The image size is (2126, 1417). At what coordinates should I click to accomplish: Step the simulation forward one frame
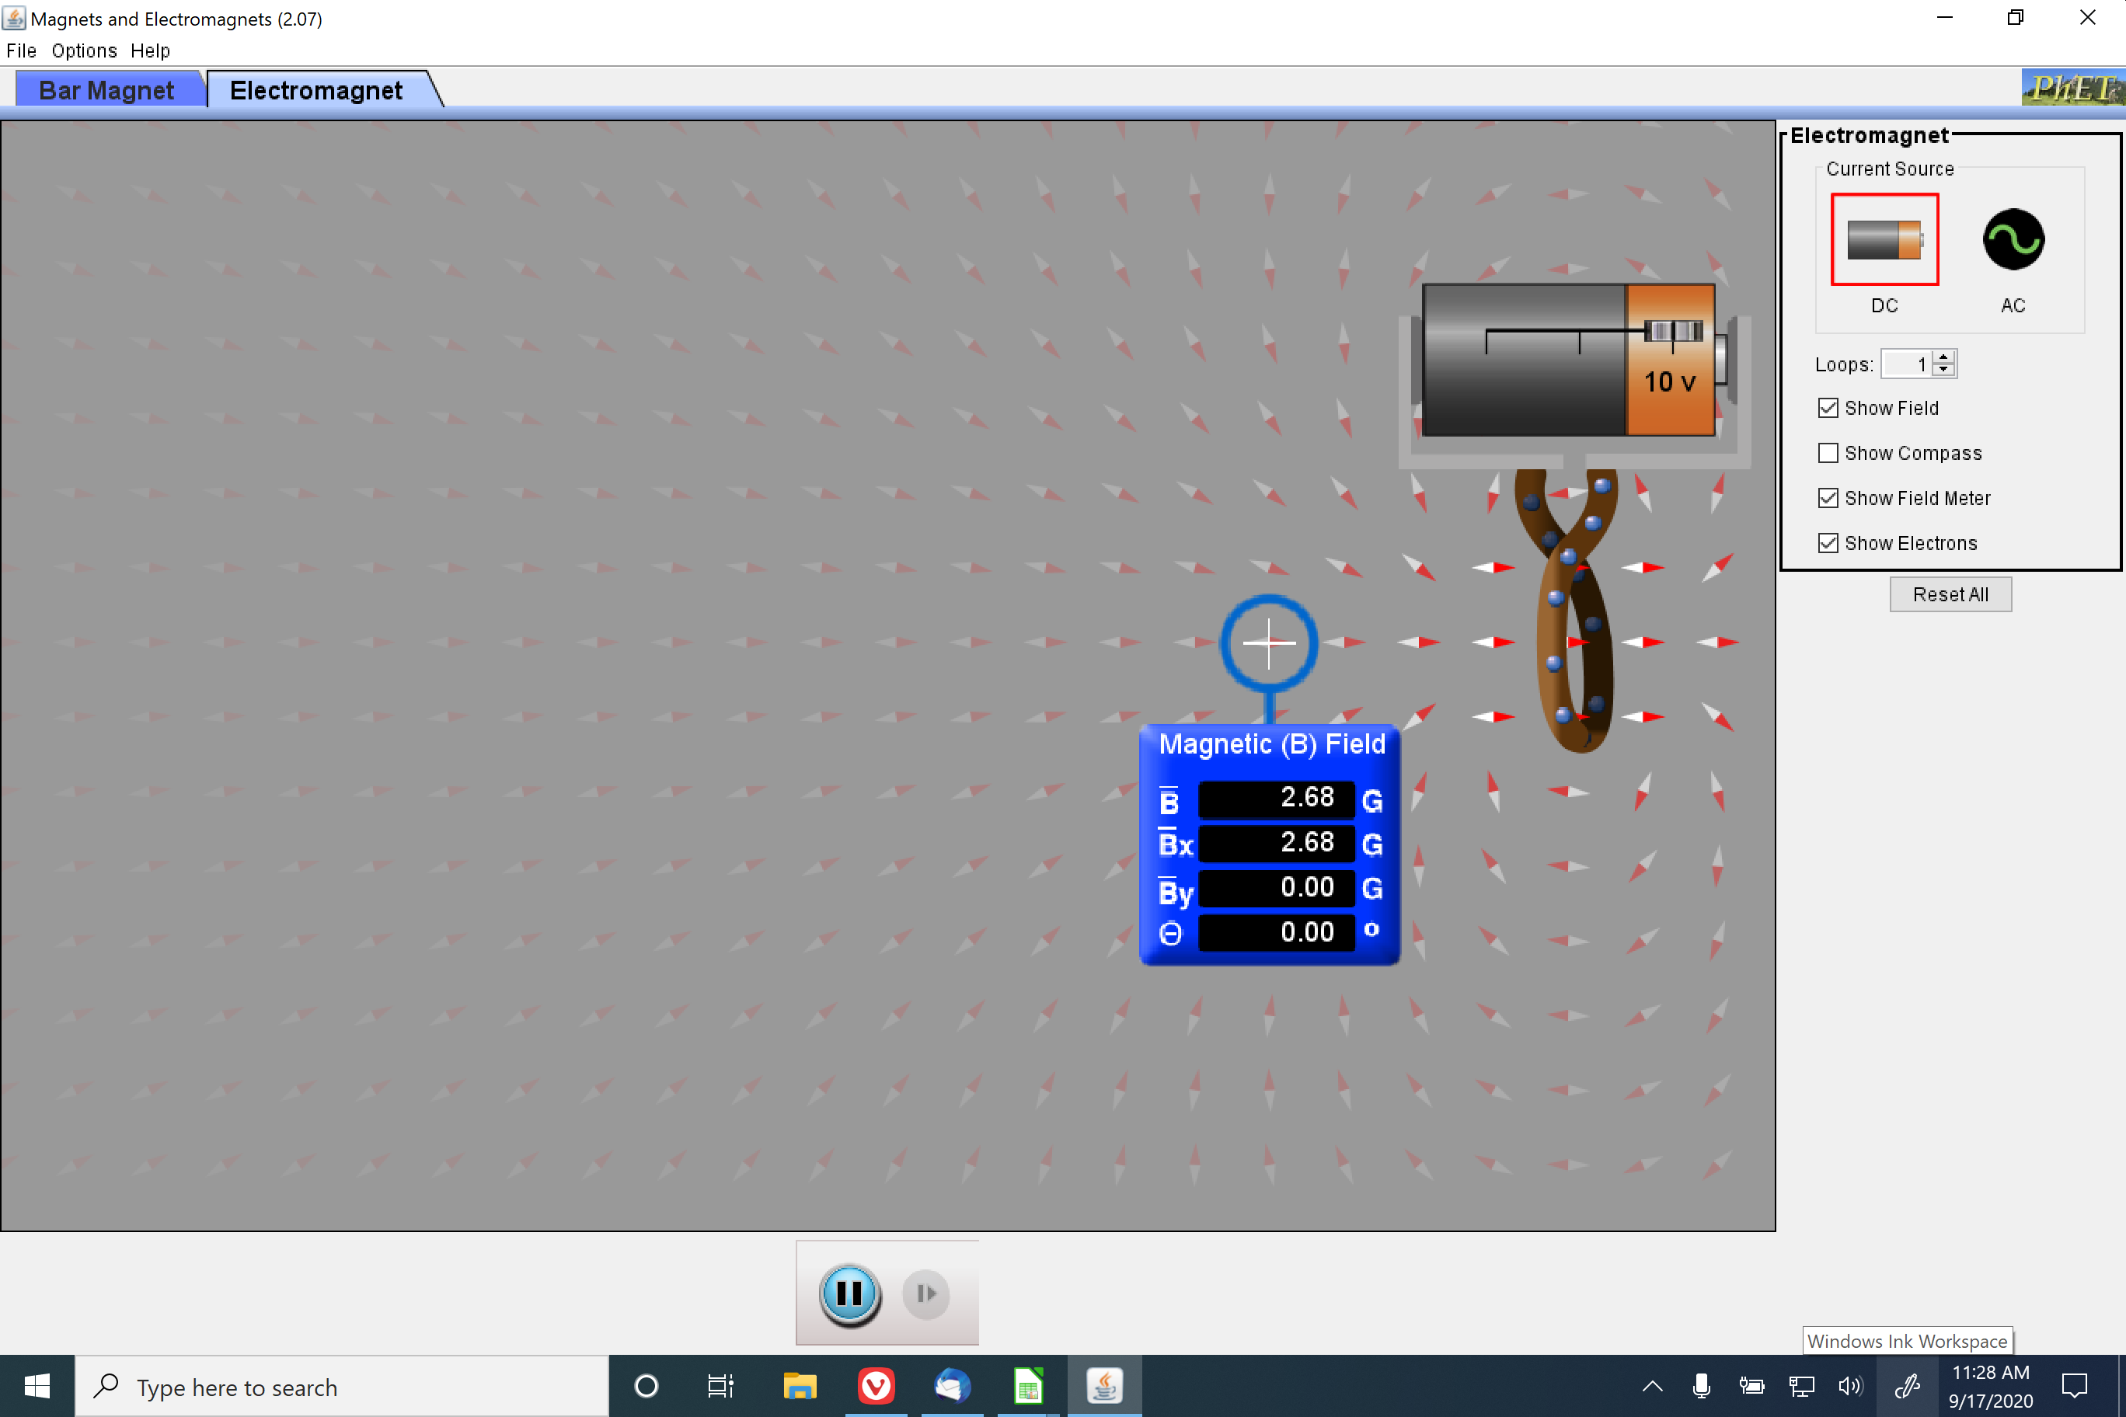click(x=924, y=1294)
